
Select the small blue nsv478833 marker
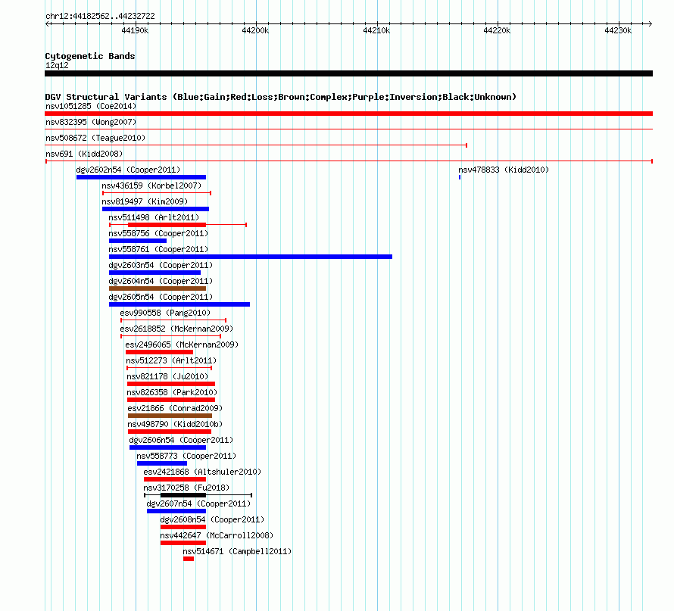pos(460,177)
